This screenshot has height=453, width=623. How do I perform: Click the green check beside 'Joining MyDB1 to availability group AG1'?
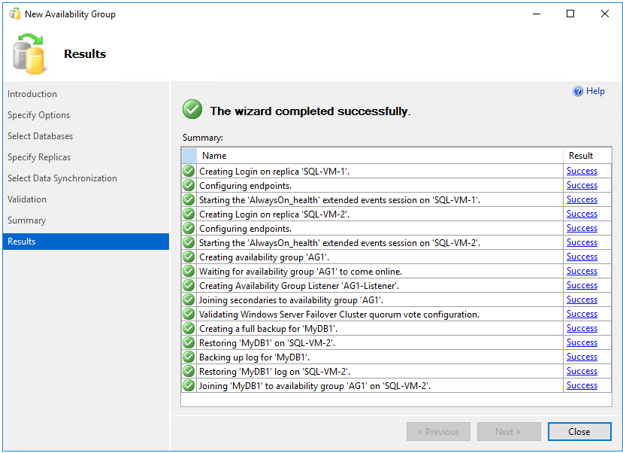188,385
